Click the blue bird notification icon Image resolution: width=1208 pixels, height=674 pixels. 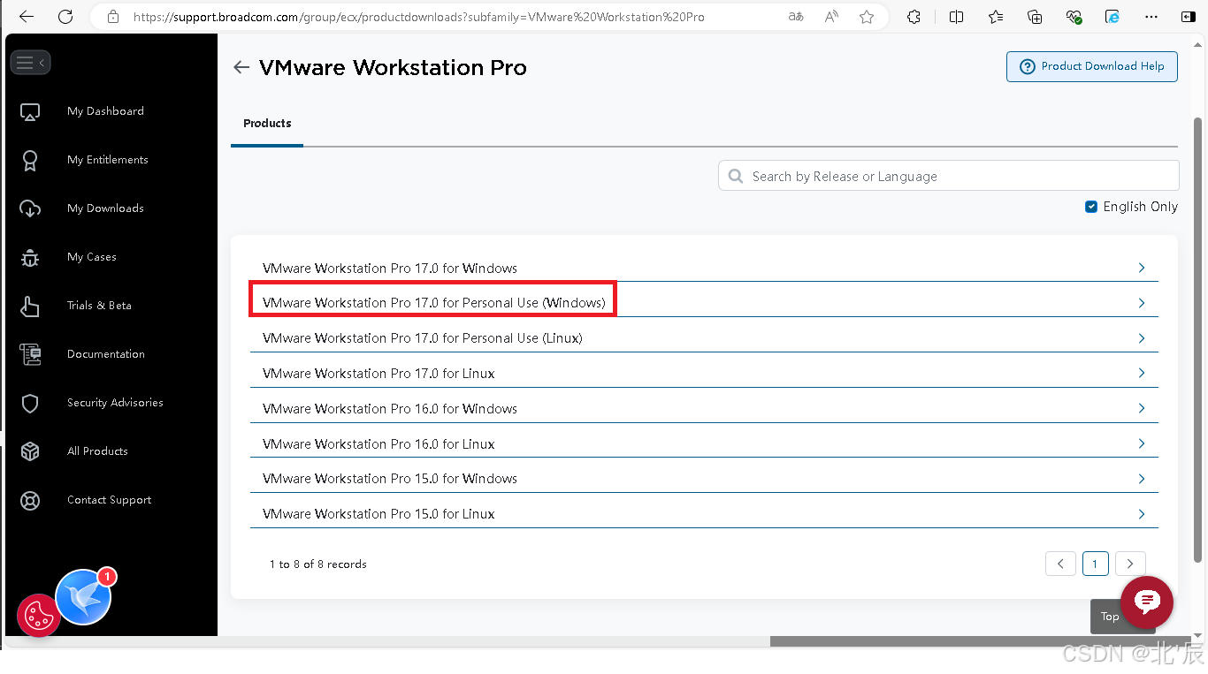pyautogui.click(x=83, y=598)
